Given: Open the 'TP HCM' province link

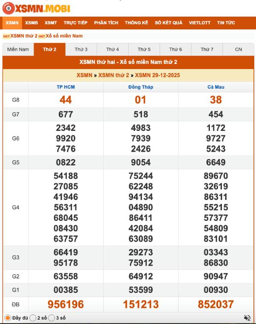Looking at the screenshot, I should pos(66,87).
